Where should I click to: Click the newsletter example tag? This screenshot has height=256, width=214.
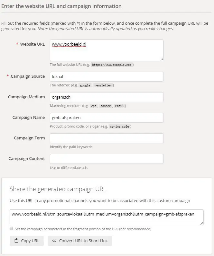103,85
